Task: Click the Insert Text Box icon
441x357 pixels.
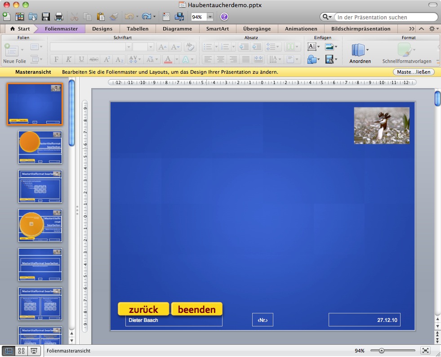Action: coord(312,47)
